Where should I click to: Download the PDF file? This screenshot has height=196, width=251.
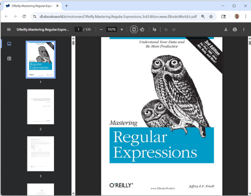226,29
